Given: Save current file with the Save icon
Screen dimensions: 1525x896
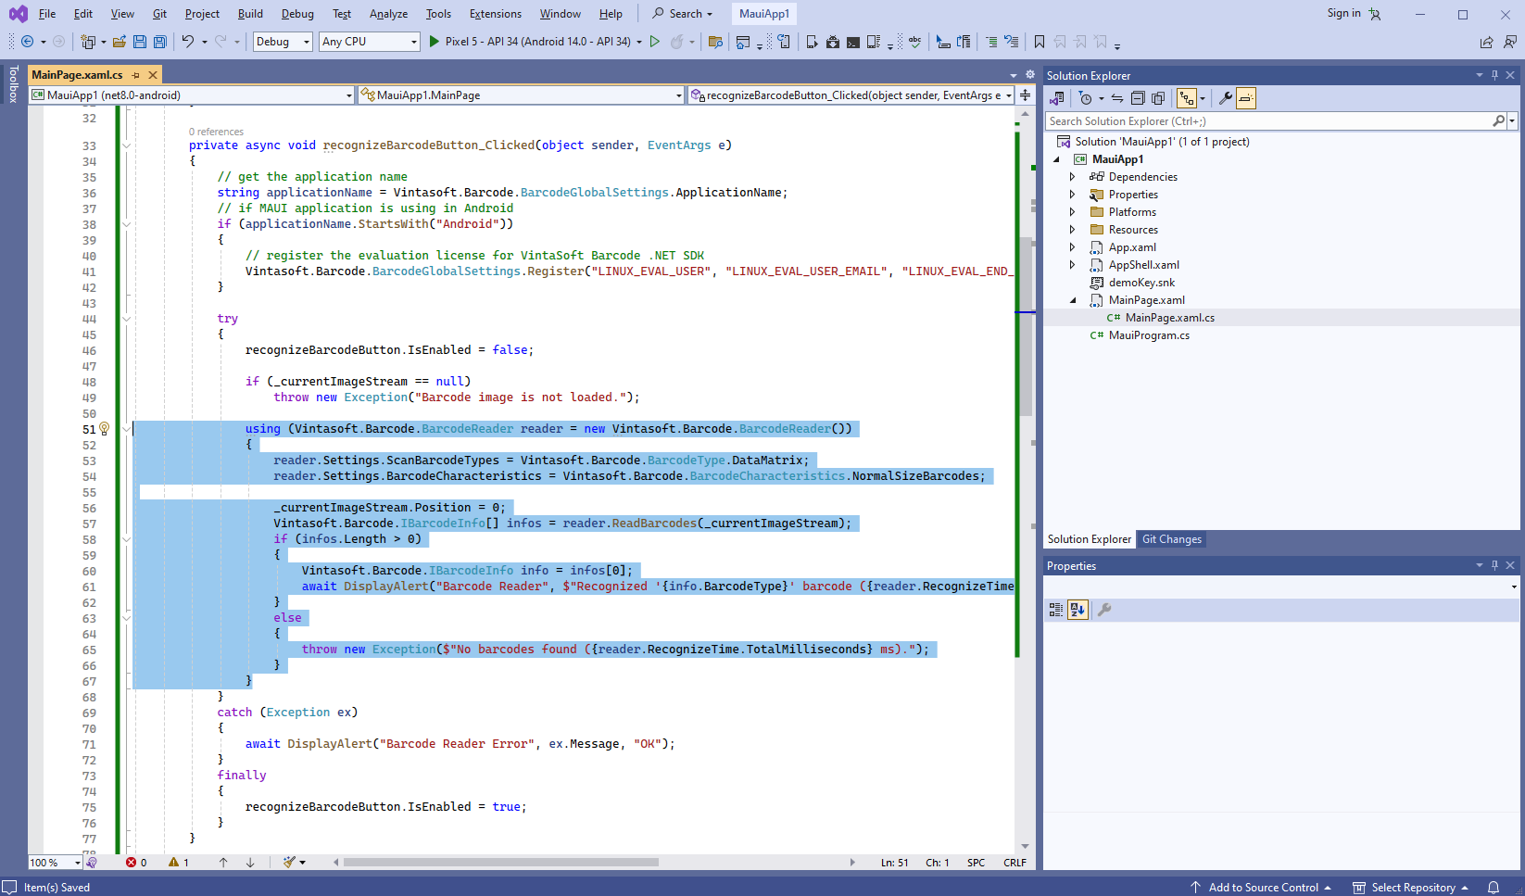Looking at the screenshot, I should click(140, 42).
